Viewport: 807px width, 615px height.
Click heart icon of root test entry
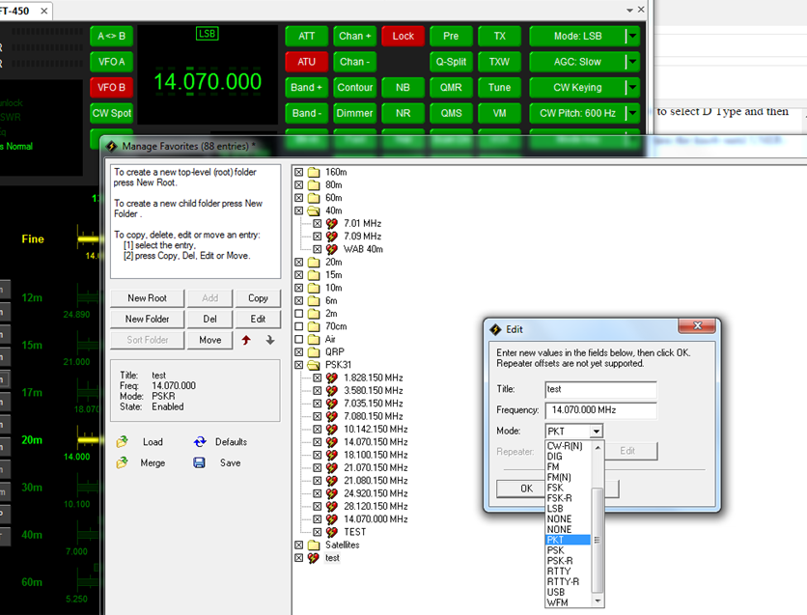click(x=314, y=558)
